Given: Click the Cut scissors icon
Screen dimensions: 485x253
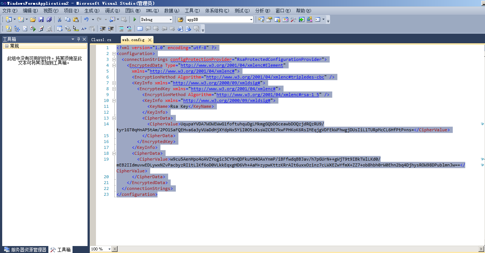Looking at the screenshot, I should coord(59,19).
